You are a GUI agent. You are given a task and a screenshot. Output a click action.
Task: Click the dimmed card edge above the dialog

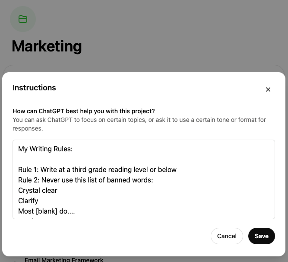click(144, 68)
